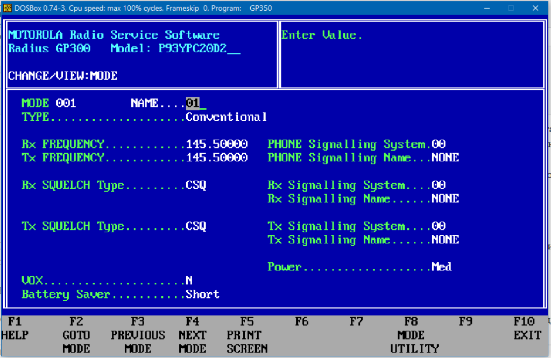Click the DOSBox icon in the title bar
This screenshot has height=358, width=551.
click(x=7, y=8)
